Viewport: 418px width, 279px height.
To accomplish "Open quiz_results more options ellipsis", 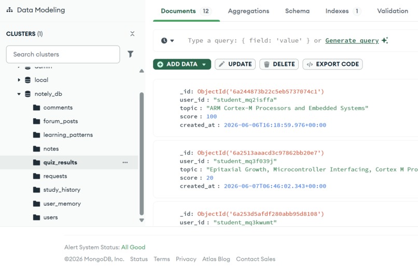I will 125,162.
